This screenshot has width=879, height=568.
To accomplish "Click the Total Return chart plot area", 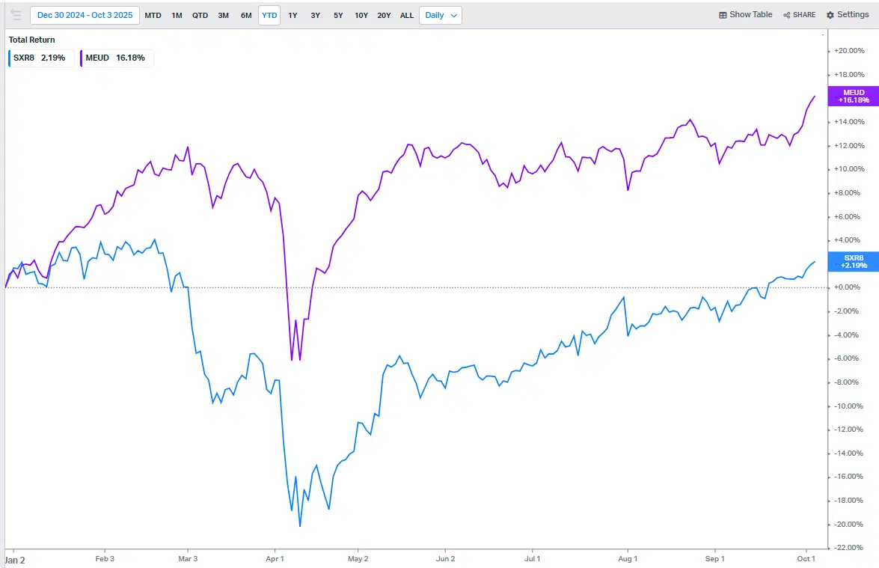I will click(x=411, y=299).
